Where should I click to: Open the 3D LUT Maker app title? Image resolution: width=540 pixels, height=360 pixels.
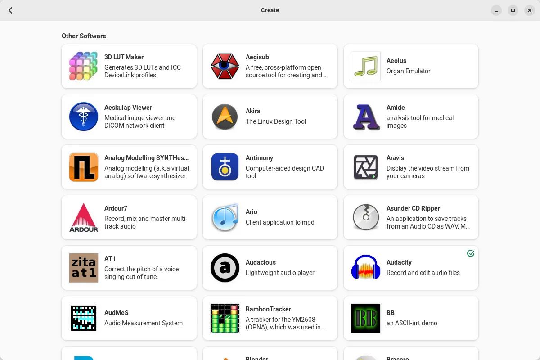tap(124, 57)
